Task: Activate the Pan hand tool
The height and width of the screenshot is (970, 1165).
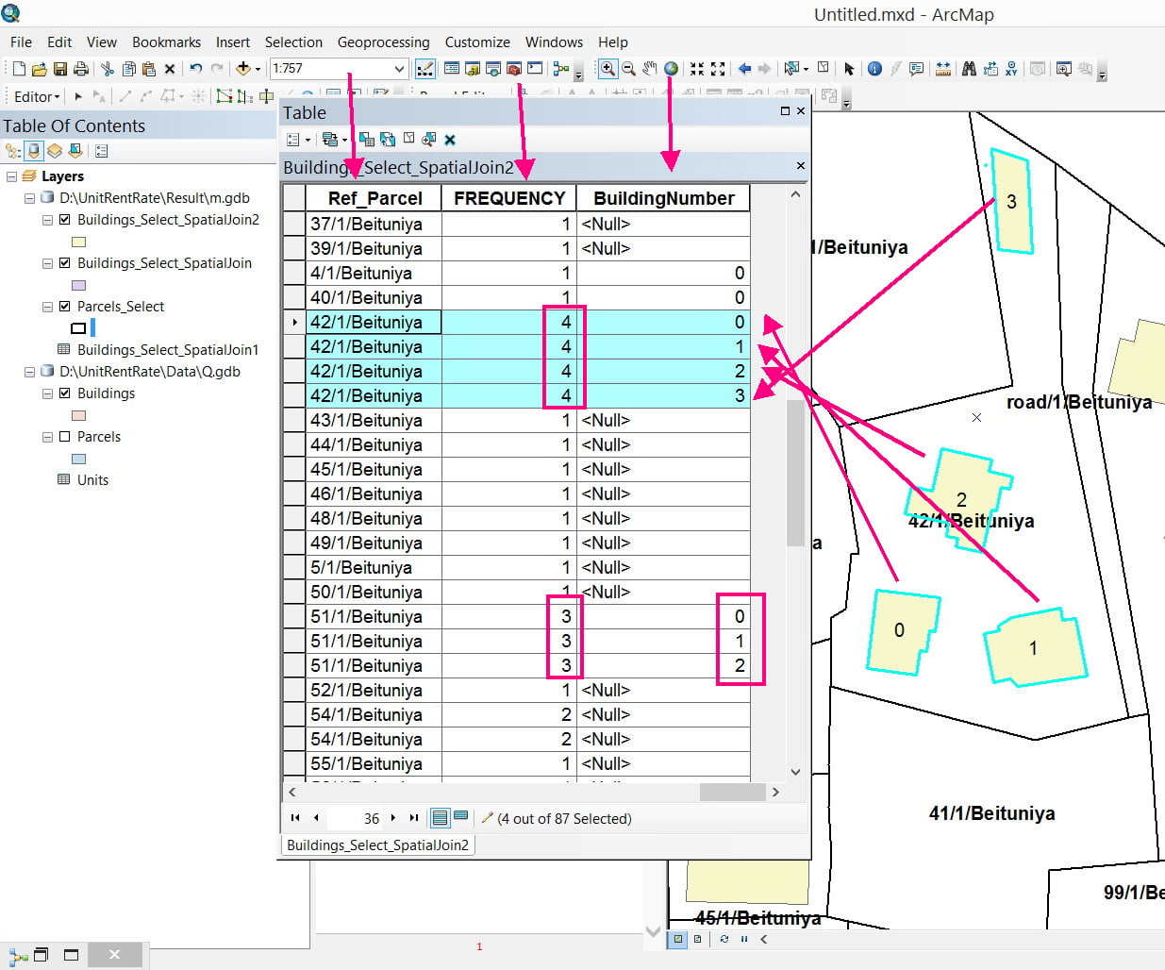Action: 650,69
